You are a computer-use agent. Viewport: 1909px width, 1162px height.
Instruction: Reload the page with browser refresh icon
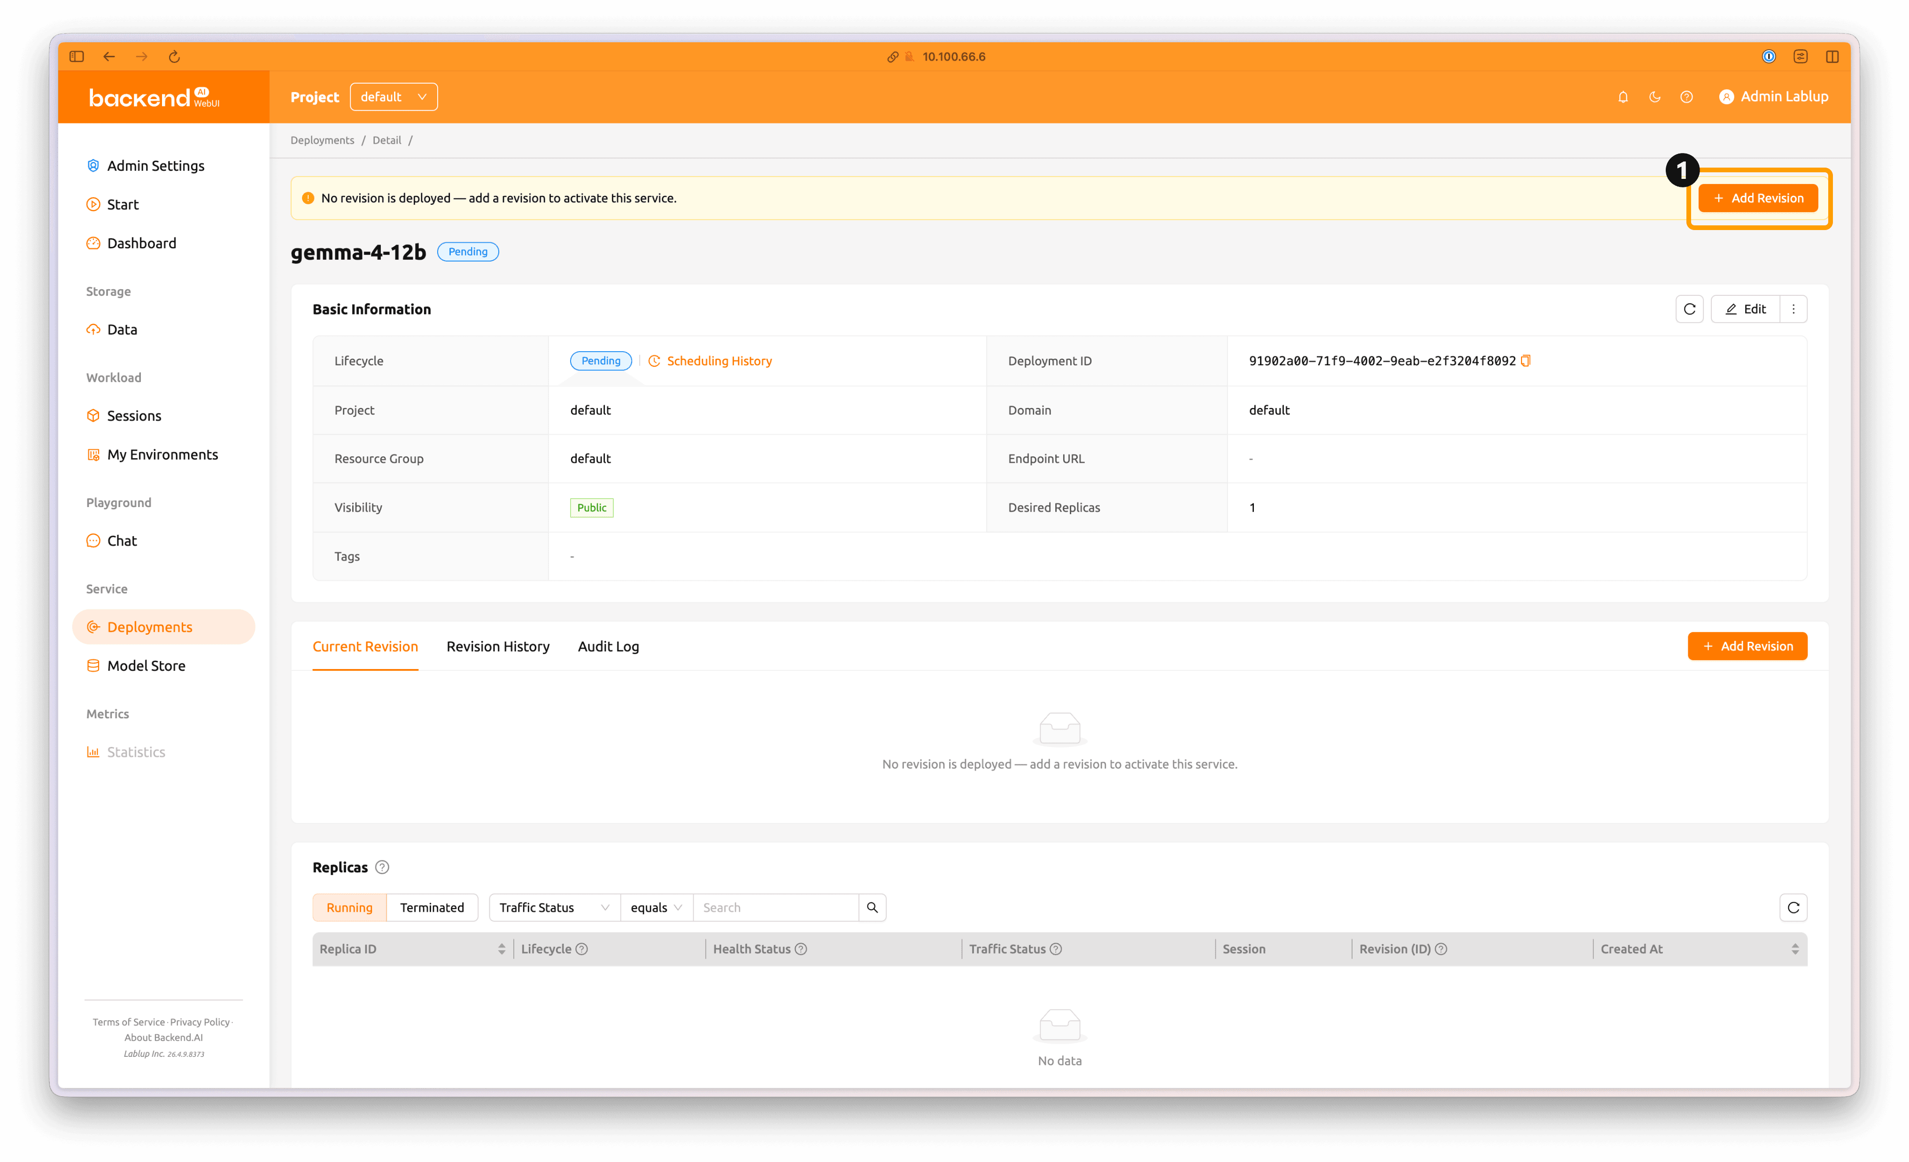[174, 56]
